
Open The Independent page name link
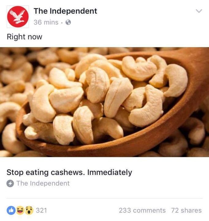click(x=65, y=11)
